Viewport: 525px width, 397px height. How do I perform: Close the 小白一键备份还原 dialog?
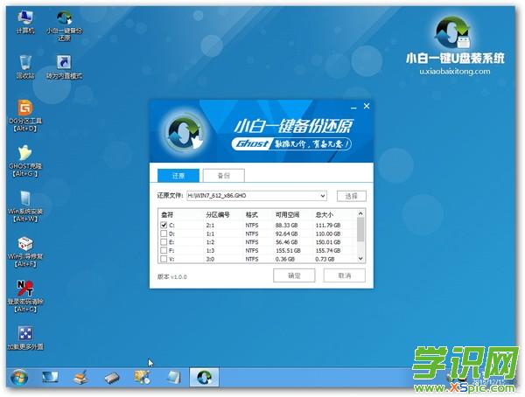[367, 106]
